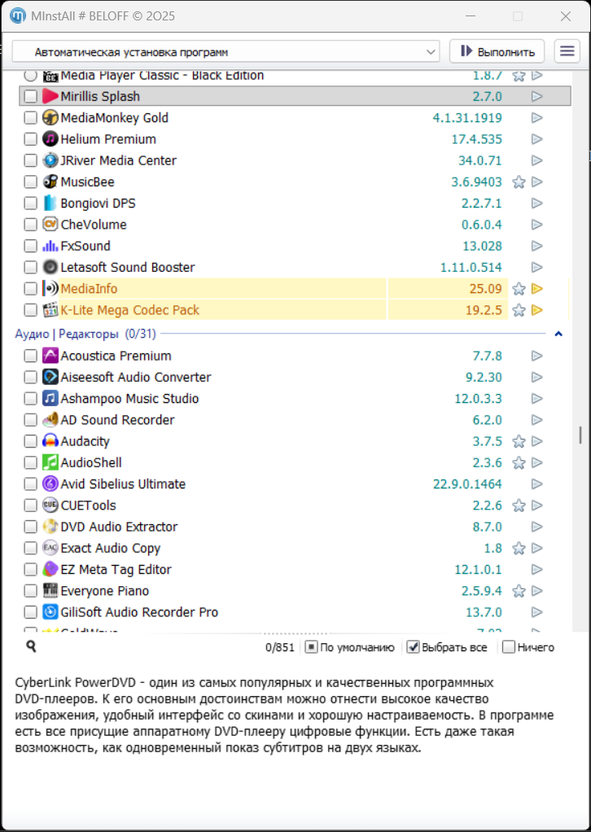Click the star icon next to MusicBee
This screenshot has width=591, height=832.
tap(519, 182)
